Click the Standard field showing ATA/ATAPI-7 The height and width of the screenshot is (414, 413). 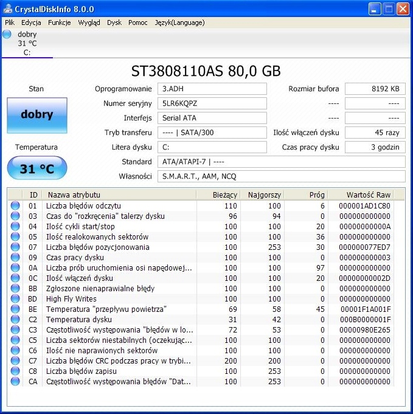coord(282,162)
